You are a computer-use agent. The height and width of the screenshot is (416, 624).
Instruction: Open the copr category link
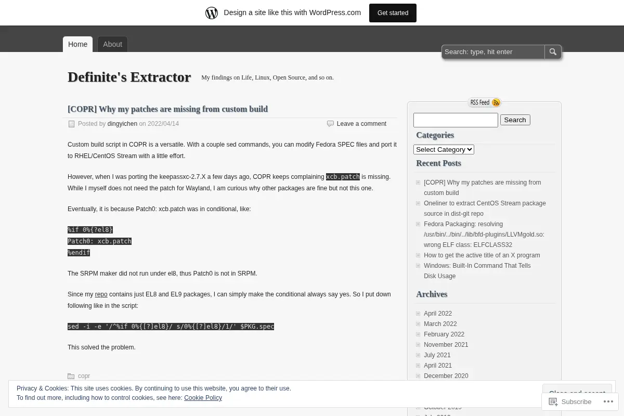click(84, 376)
